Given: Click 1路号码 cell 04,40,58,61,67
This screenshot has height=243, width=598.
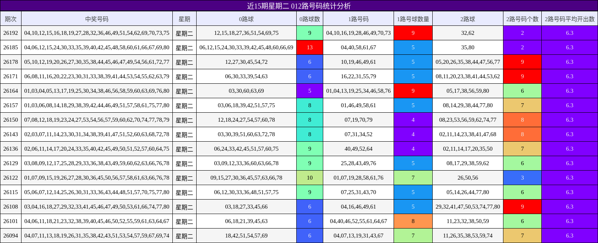Looking at the screenshot, I should [x=358, y=47].
